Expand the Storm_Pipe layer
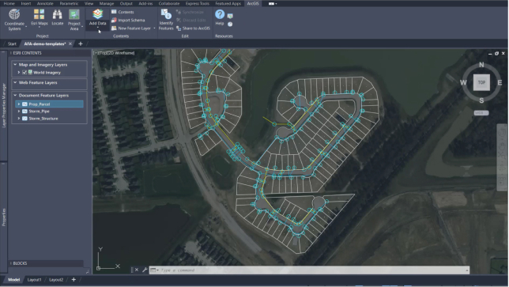Screen dimensions: 509x287 point(19,111)
